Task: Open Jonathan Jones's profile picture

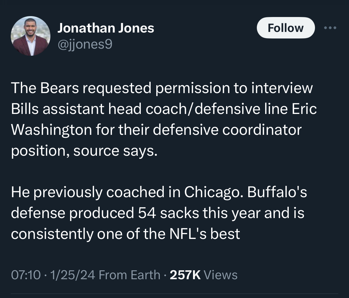Action: tap(30, 36)
